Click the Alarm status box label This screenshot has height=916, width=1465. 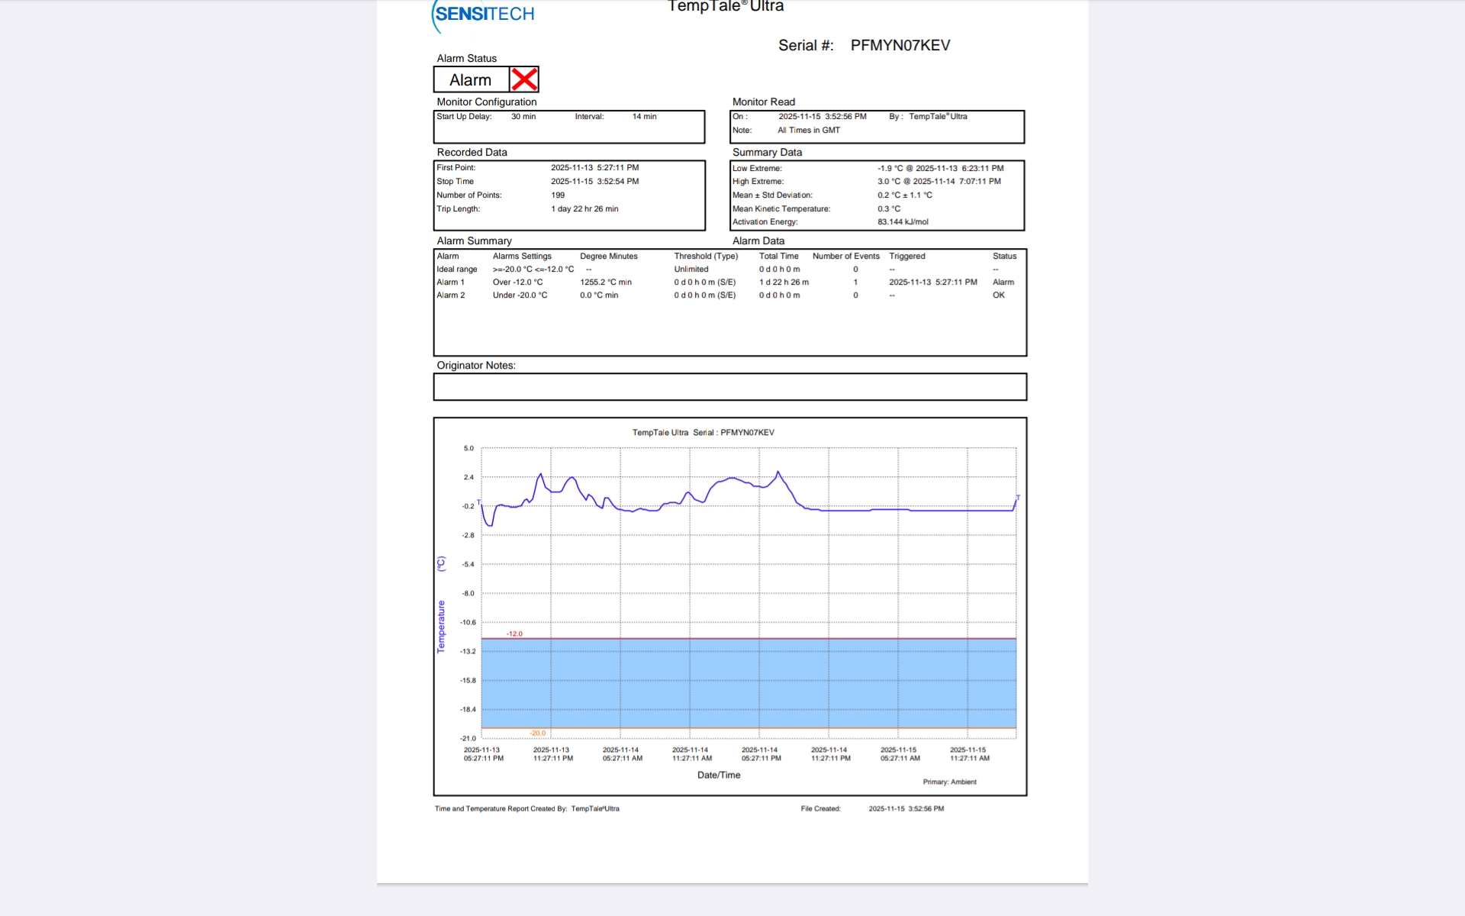[x=470, y=80]
